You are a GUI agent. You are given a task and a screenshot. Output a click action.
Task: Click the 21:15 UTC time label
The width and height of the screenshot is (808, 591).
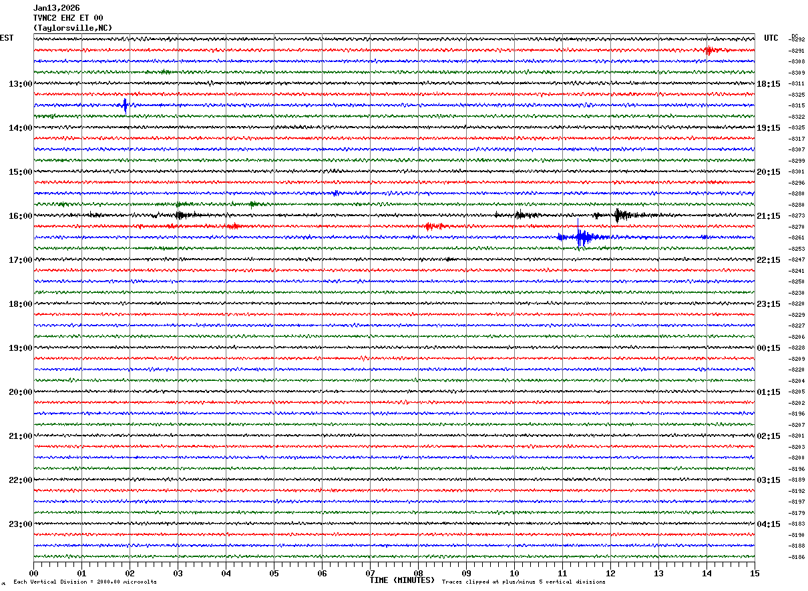[768, 216]
